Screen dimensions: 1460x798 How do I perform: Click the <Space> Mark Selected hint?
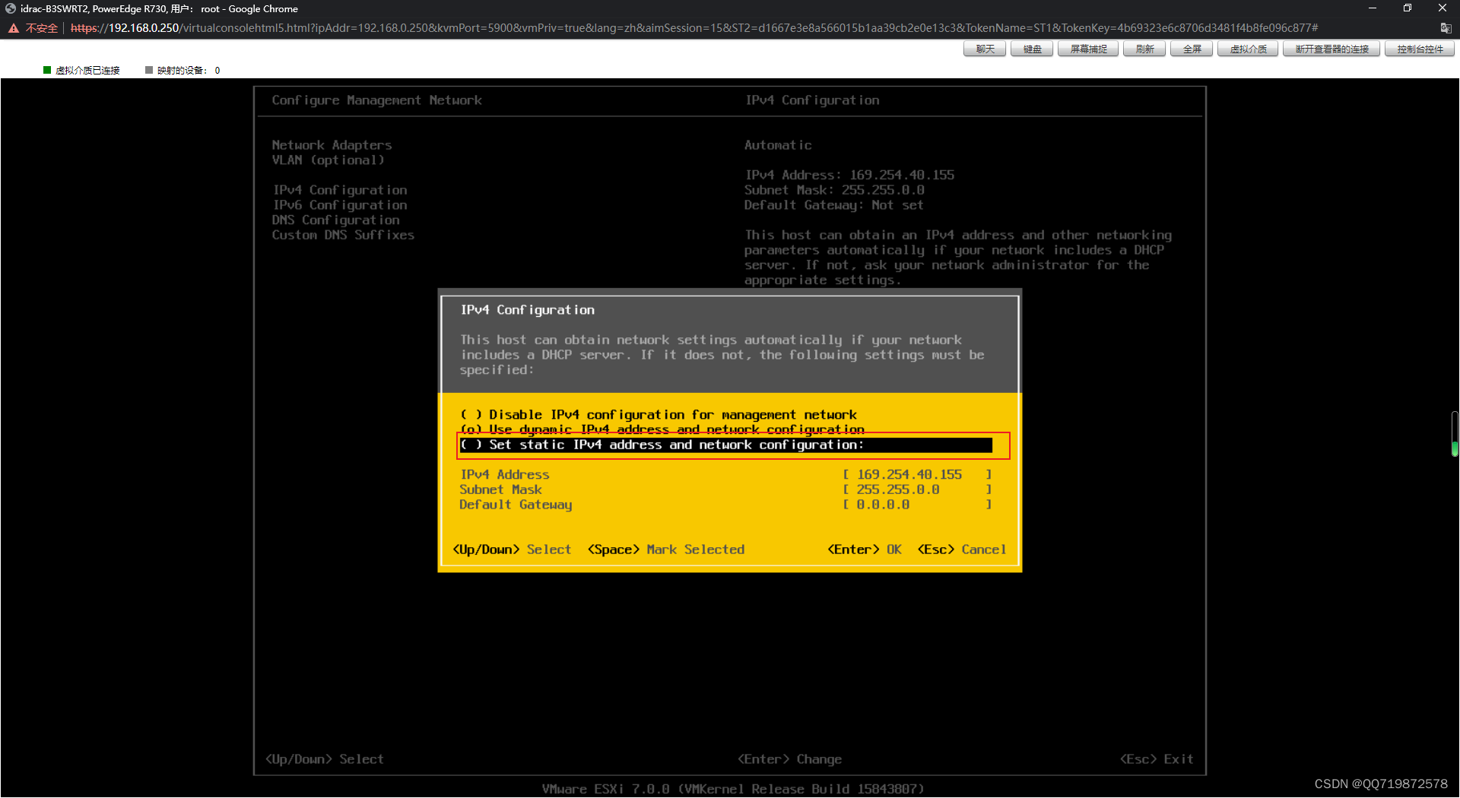(666, 549)
